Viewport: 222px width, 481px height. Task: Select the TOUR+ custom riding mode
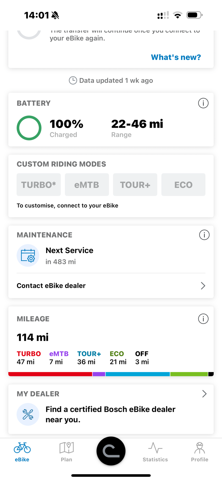[135, 185]
